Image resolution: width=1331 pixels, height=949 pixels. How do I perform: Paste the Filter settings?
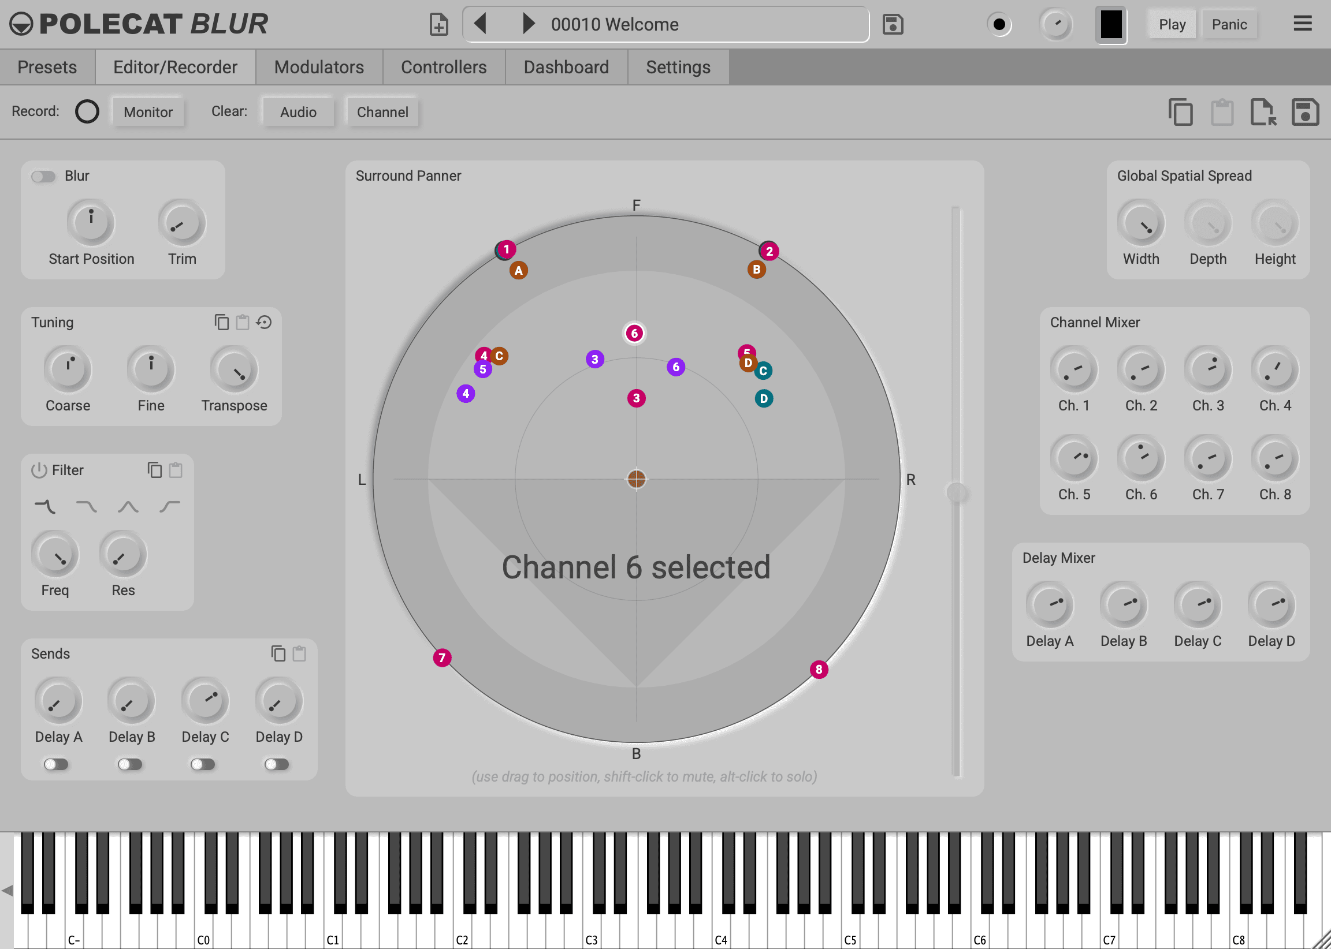click(x=176, y=470)
